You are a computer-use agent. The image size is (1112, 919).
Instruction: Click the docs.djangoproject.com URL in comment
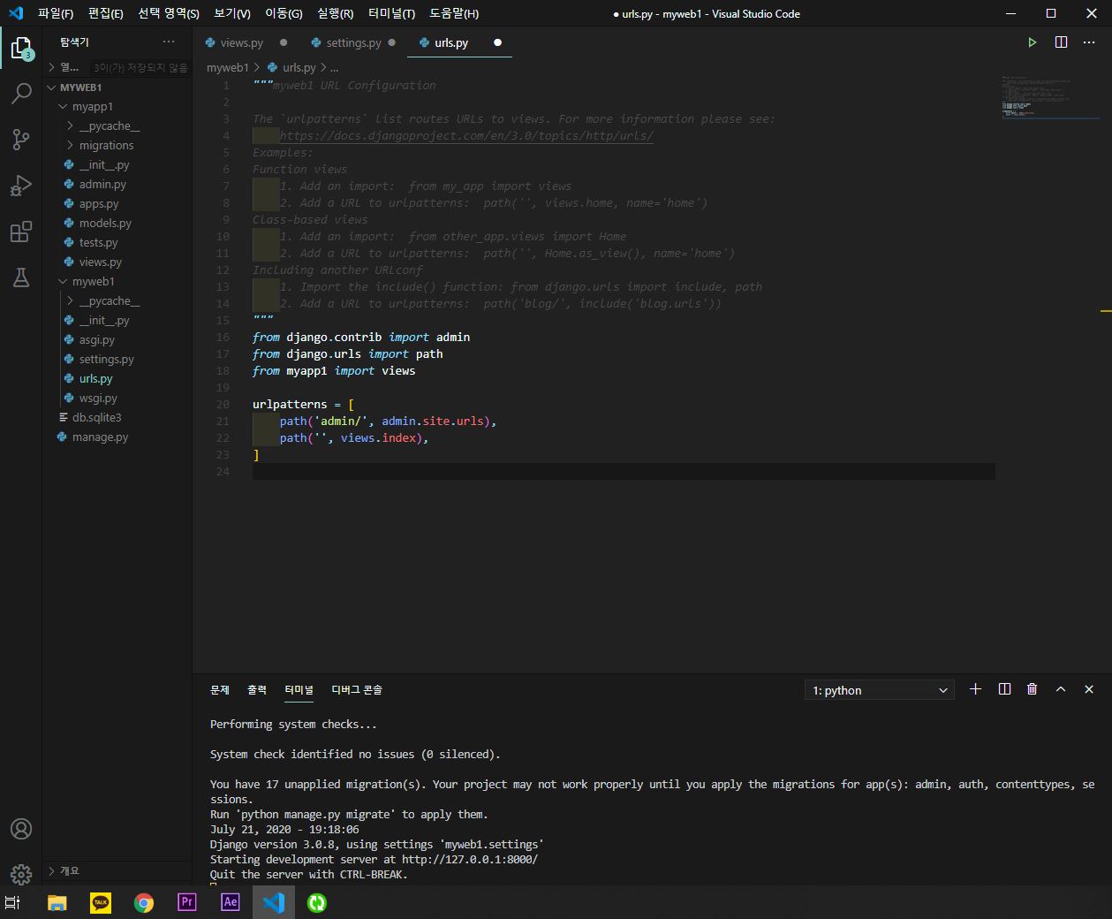click(x=466, y=136)
